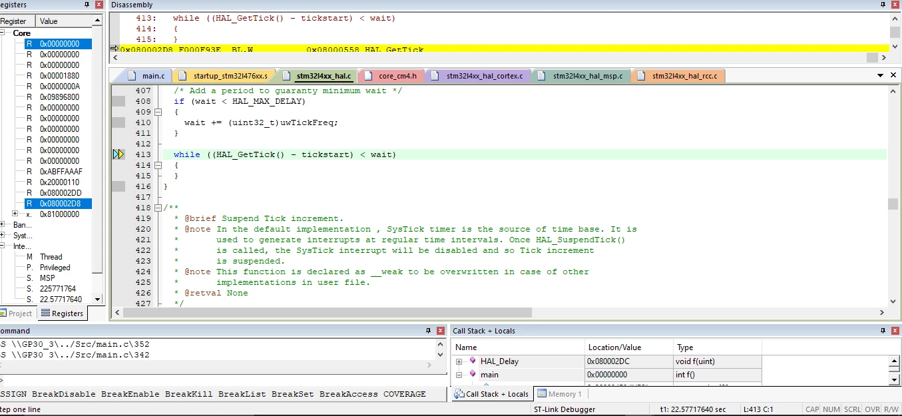
Task: Click the Registers panel scroll-down arrow
Action: pyautogui.click(x=98, y=300)
